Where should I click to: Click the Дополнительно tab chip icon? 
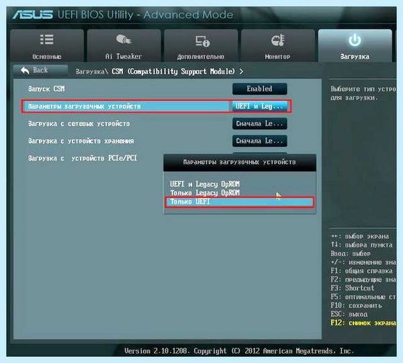tap(202, 41)
